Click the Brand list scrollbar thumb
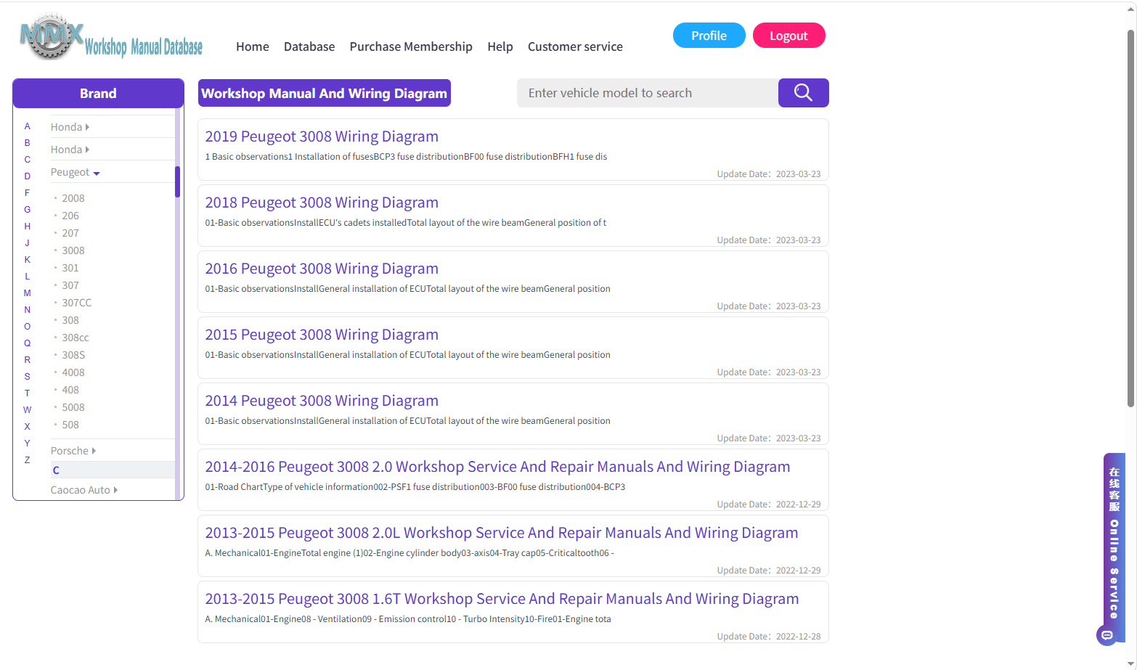 coord(177,181)
